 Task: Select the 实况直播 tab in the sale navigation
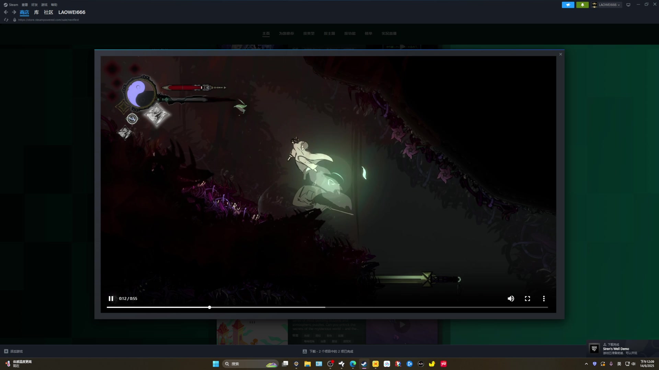[389, 34]
